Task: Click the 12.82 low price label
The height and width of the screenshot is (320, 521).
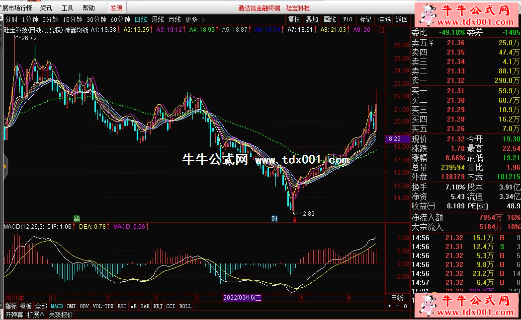Action: click(307, 213)
